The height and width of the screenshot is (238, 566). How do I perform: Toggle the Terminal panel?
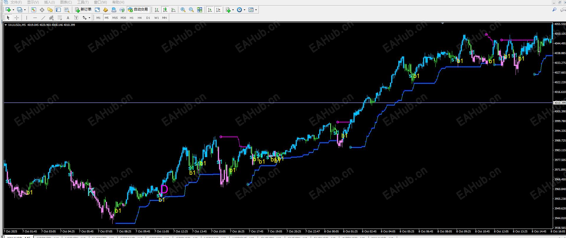58,10
